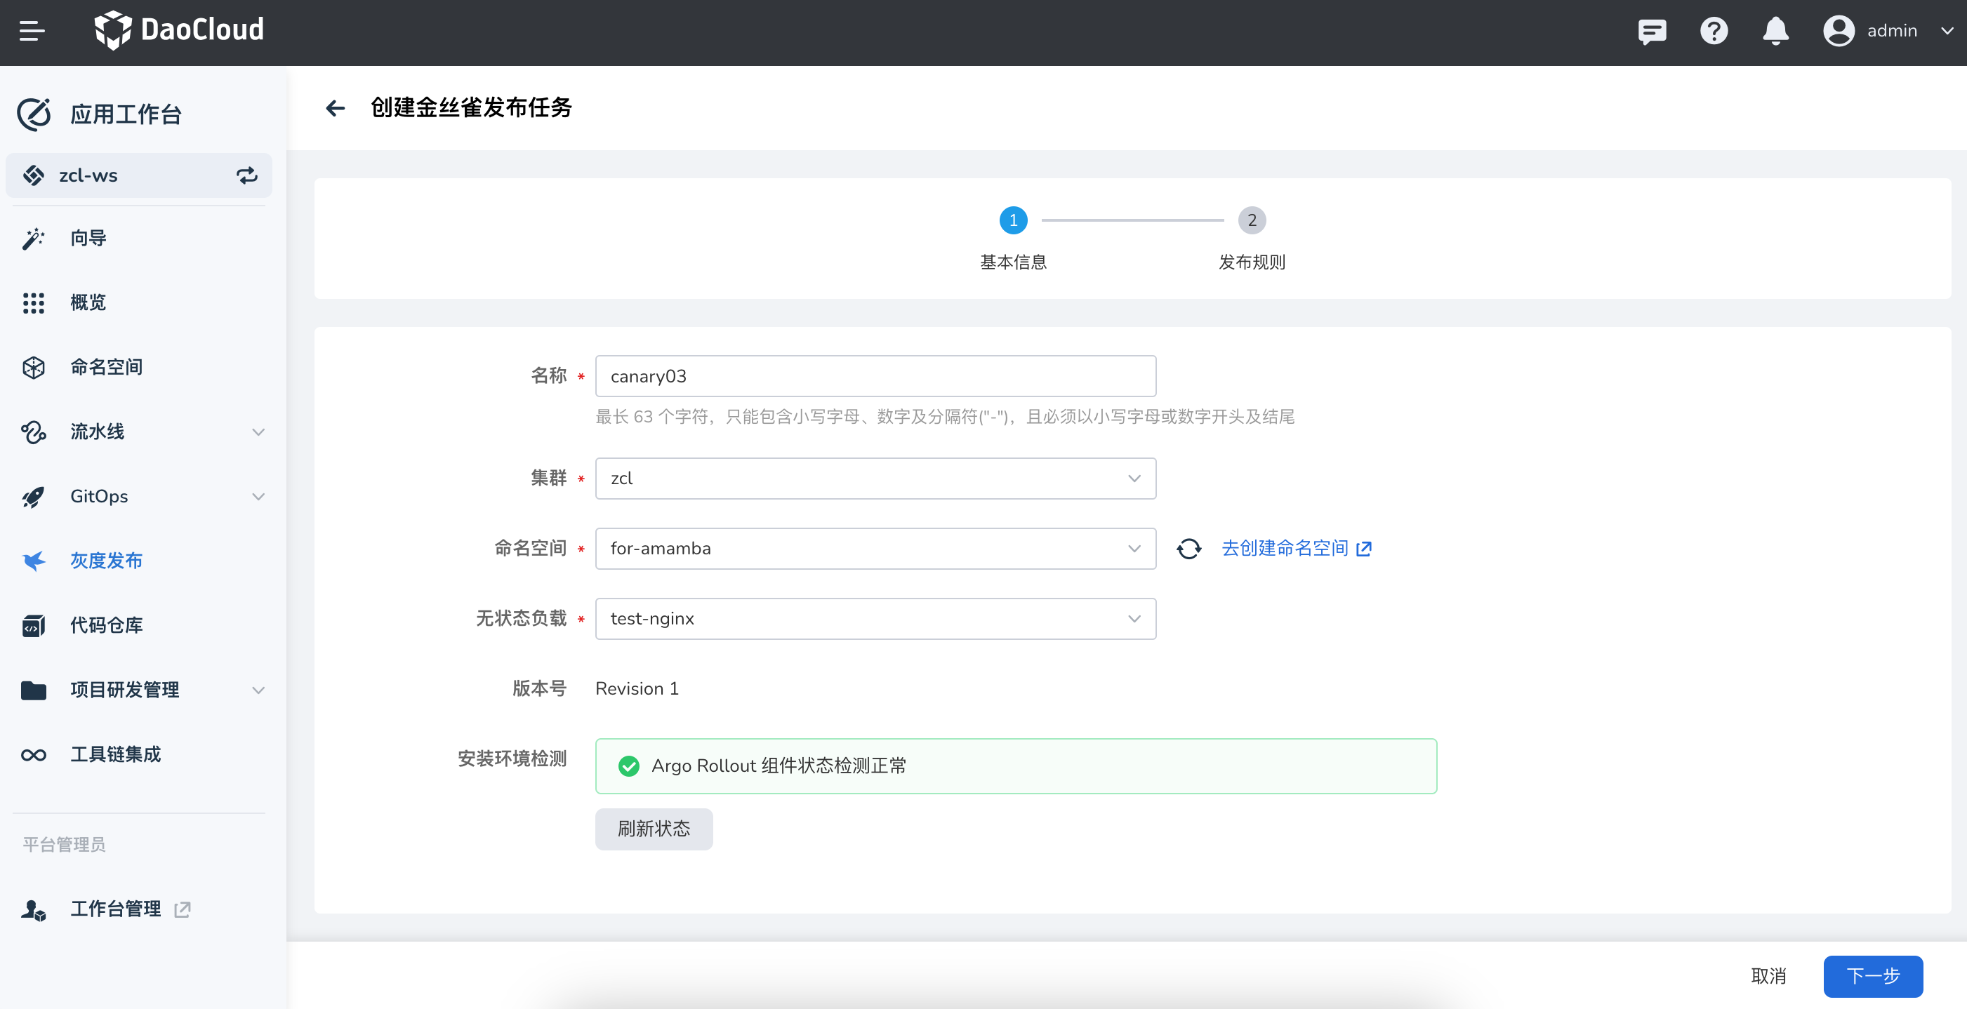Open 代码仓库 from sidebar
1967x1009 pixels.
coord(106,626)
